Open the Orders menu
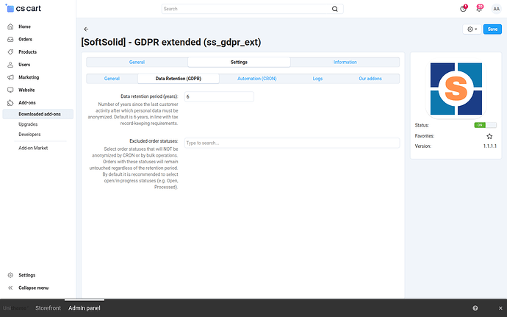Image resolution: width=507 pixels, height=317 pixels. [x=25, y=39]
